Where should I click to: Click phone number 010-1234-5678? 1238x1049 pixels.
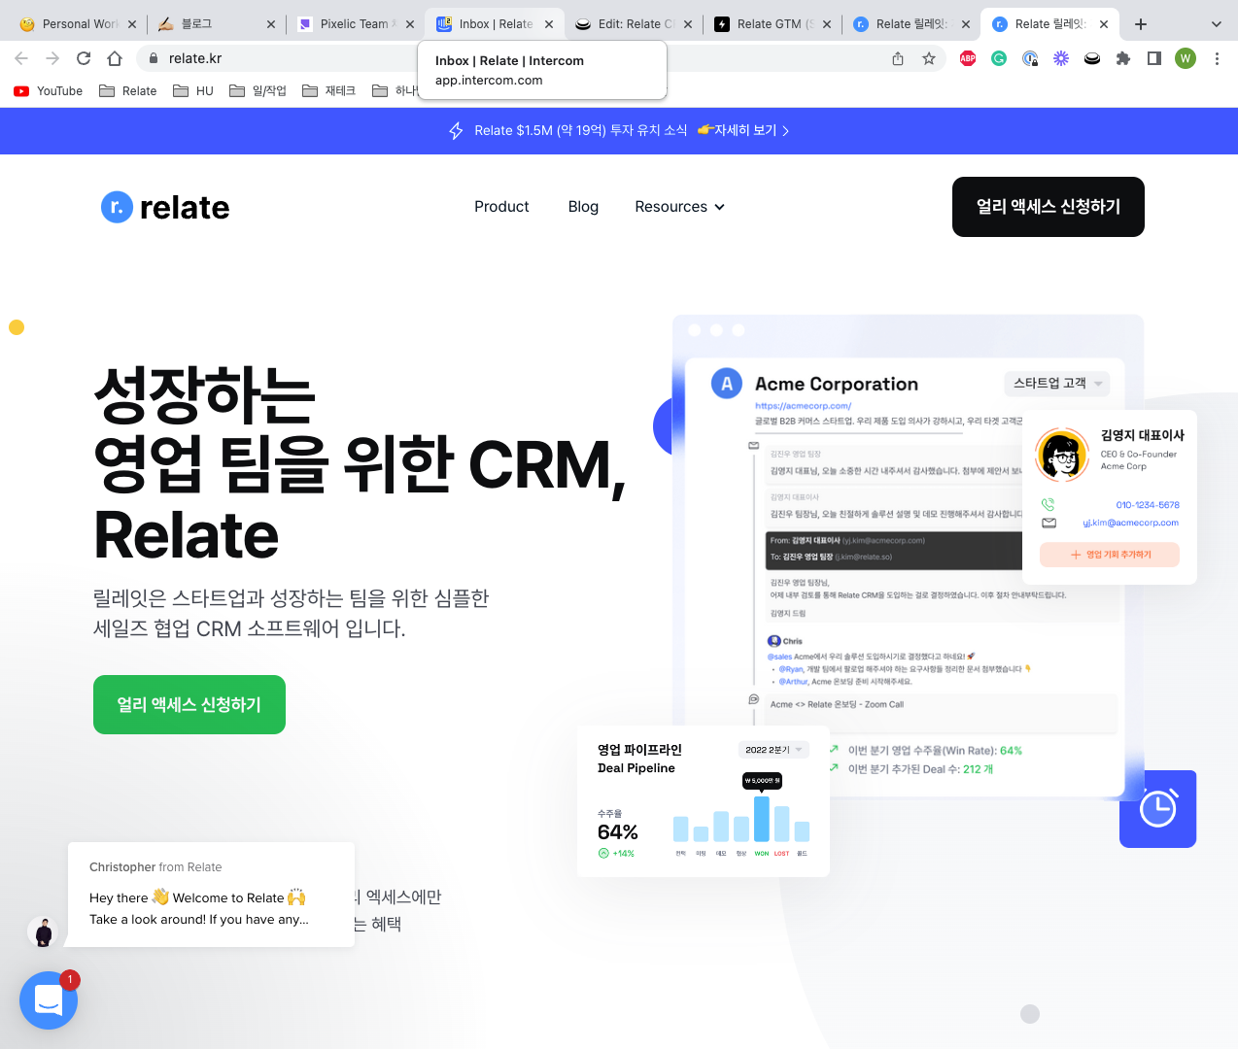(1148, 505)
